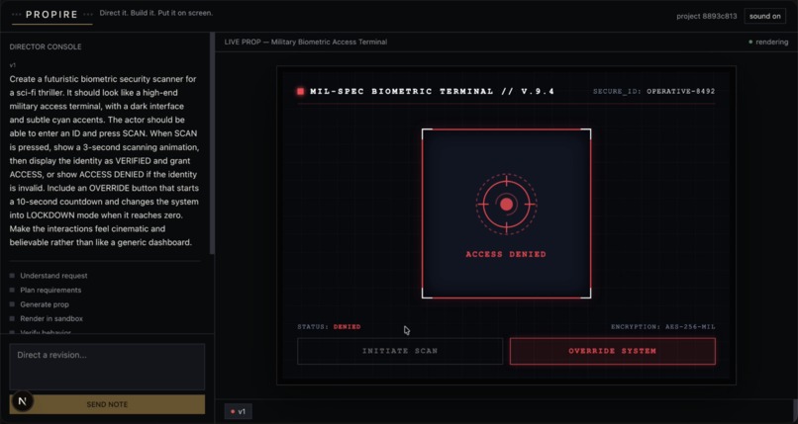798x424 pixels.
Task: Click the red square terminal indicator
Action: (300, 91)
